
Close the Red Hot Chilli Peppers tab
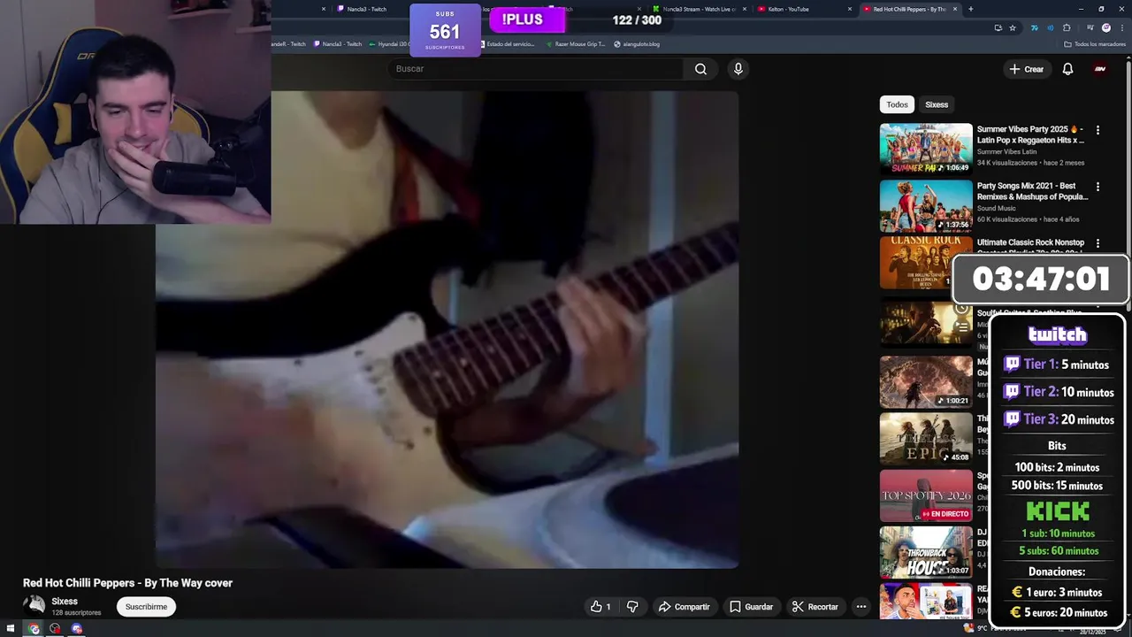click(955, 9)
